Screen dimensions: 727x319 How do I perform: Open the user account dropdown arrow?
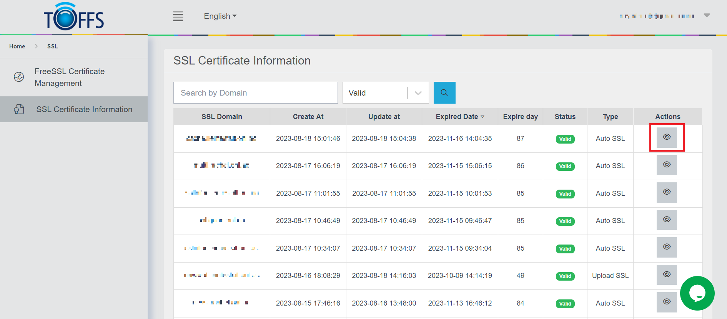point(707,16)
